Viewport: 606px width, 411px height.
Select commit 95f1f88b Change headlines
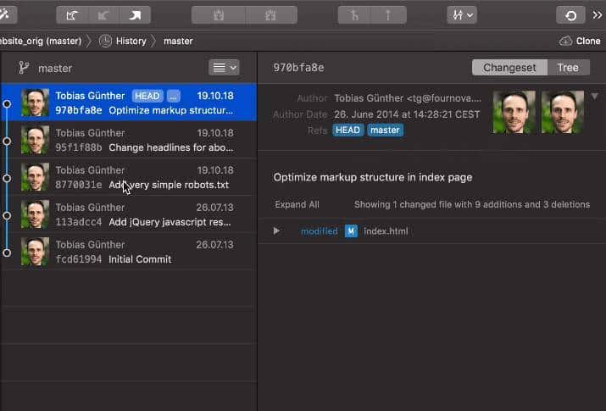click(x=129, y=140)
